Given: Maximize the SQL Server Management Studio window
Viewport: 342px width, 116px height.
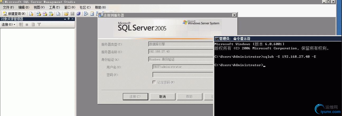Looking at the screenshot, I should coord(329,2).
